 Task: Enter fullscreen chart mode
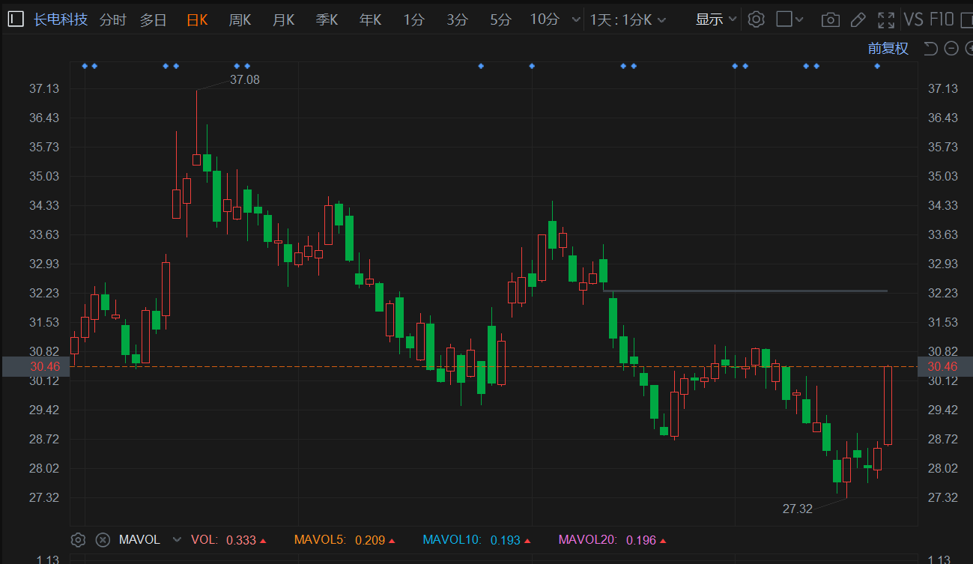[886, 19]
